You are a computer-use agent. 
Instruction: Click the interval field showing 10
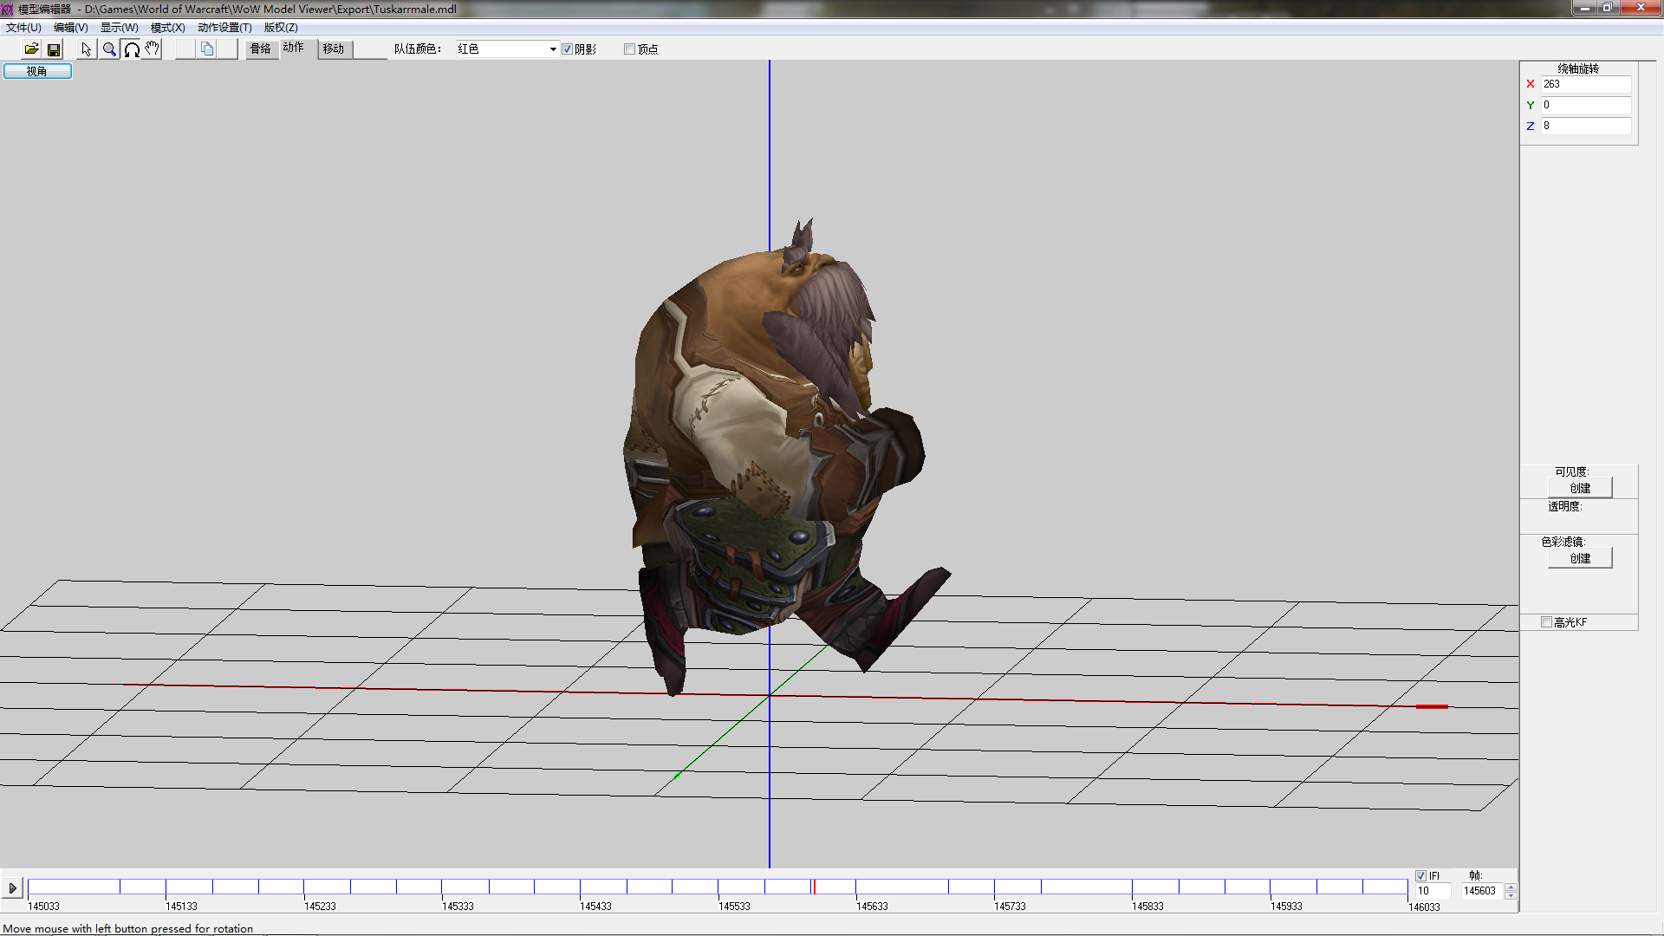click(1433, 891)
